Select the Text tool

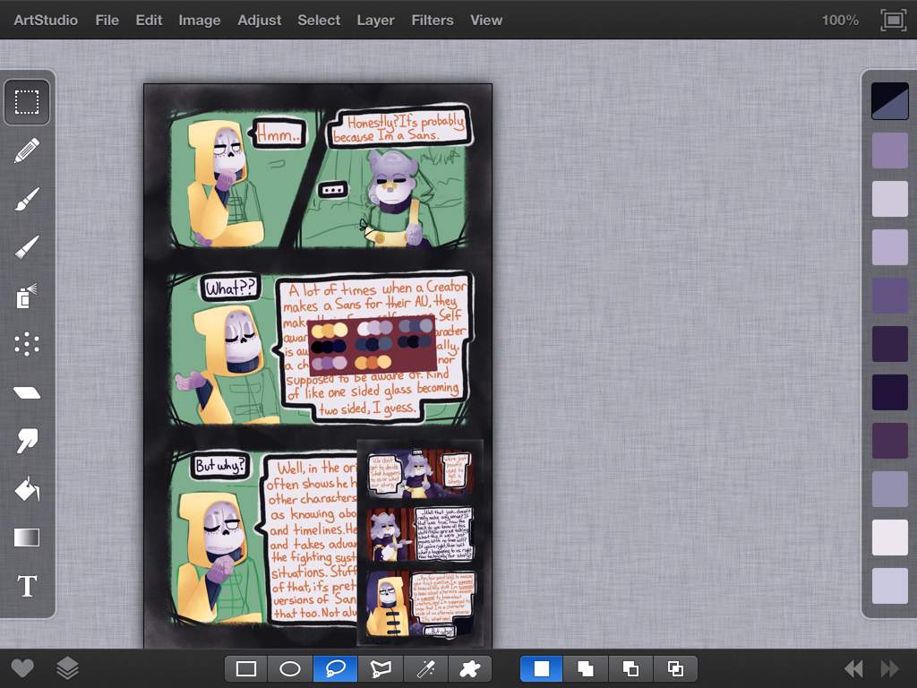27,586
